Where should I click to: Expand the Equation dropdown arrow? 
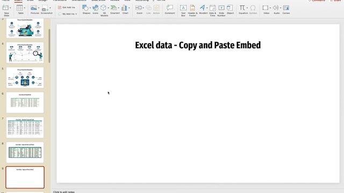click(x=247, y=8)
